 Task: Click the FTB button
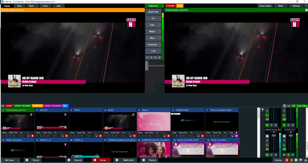pos(153,51)
